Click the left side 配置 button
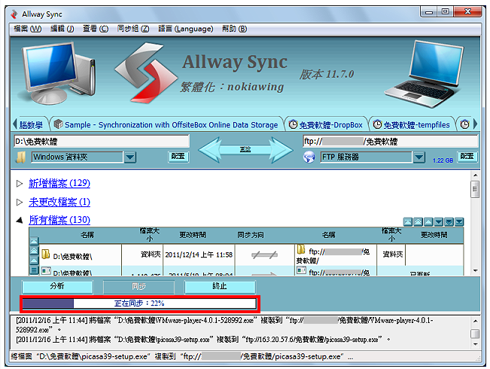 coord(178,157)
